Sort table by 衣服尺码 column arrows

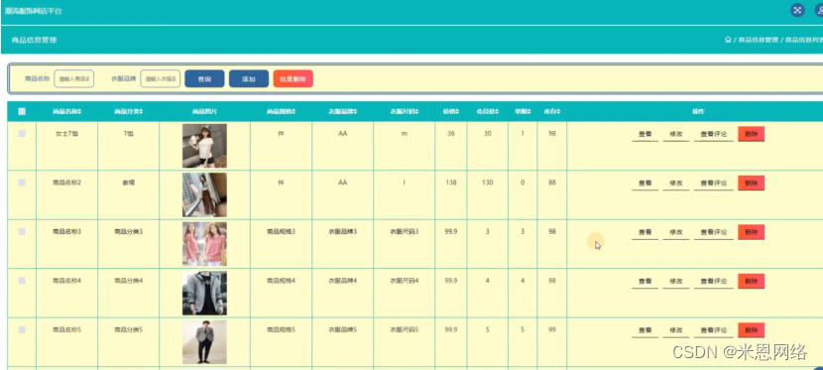click(x=416, y=112)
